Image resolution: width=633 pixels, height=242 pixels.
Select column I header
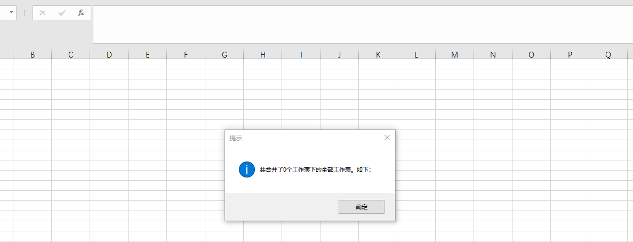(x=301, y=54)
